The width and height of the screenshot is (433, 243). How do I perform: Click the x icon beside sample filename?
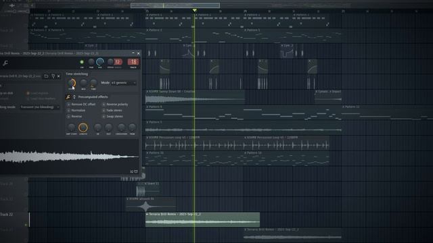pos(59,76)
